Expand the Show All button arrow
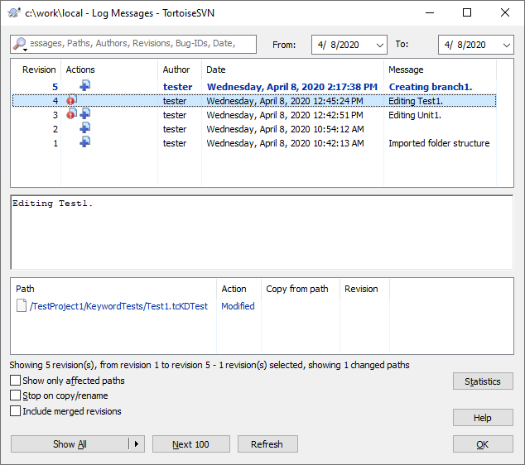This screenshot has width=525, height=465. click(x=137, y=444)
